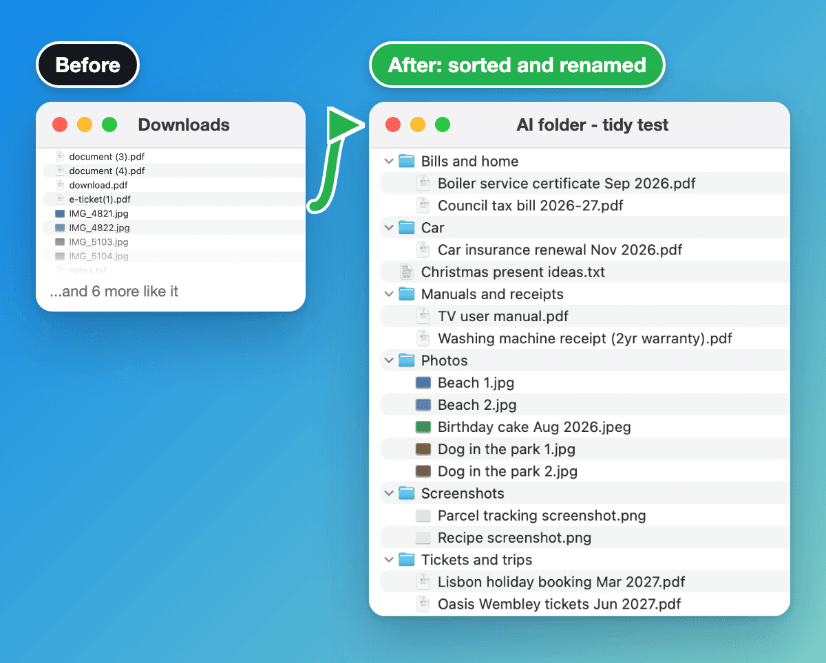Click the Tickets and trips folder icon

coord(407,560)
